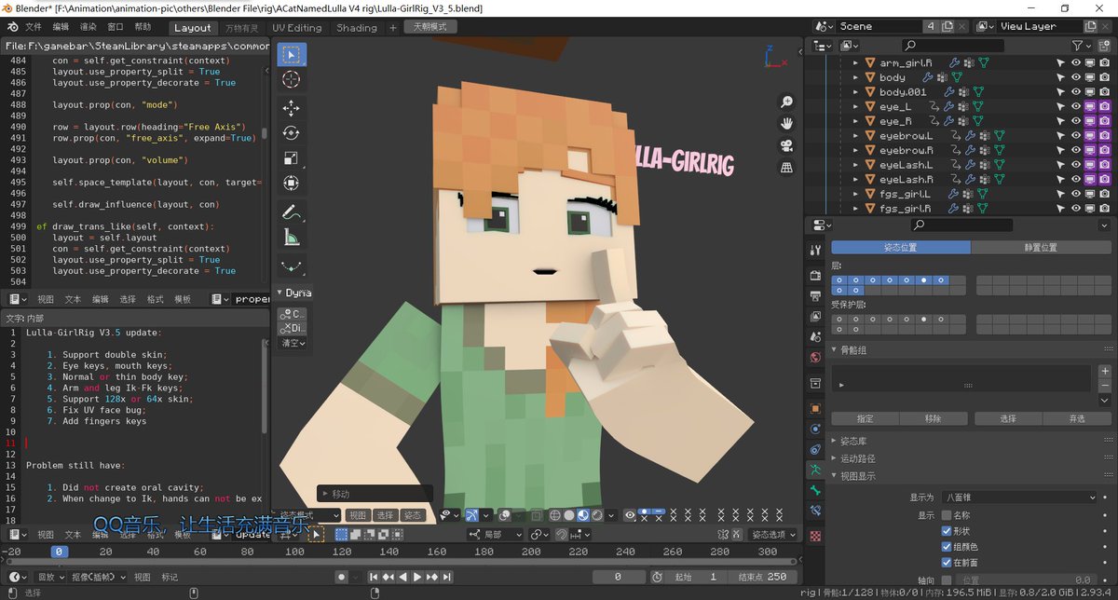Open the outliner filter dropdown
The image size is (1118, 600).
click(1081, 45)
